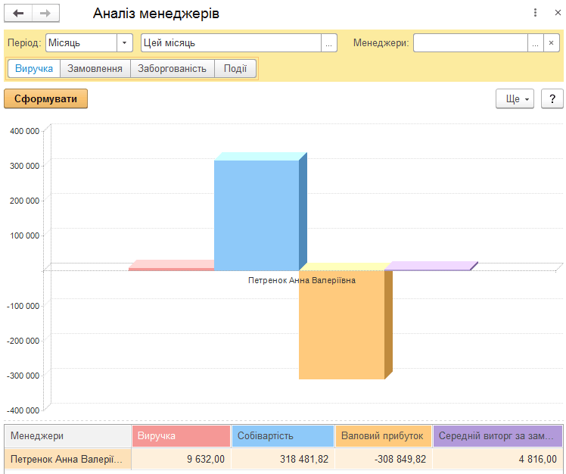Click the blue Собівартість bar in chart

pos(257,215)
